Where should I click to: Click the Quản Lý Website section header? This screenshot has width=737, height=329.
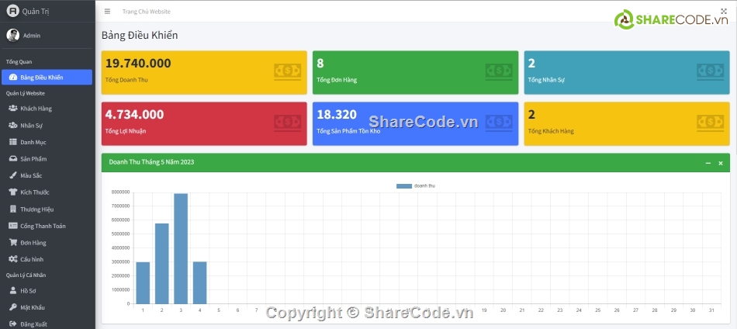coord(26,93)
